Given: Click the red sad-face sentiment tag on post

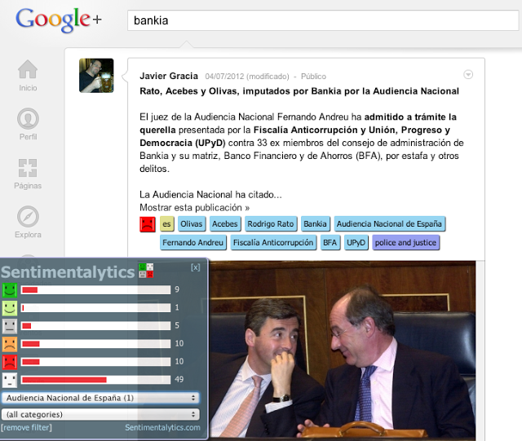Looking at the screenshot, I should tap(148, 224).
